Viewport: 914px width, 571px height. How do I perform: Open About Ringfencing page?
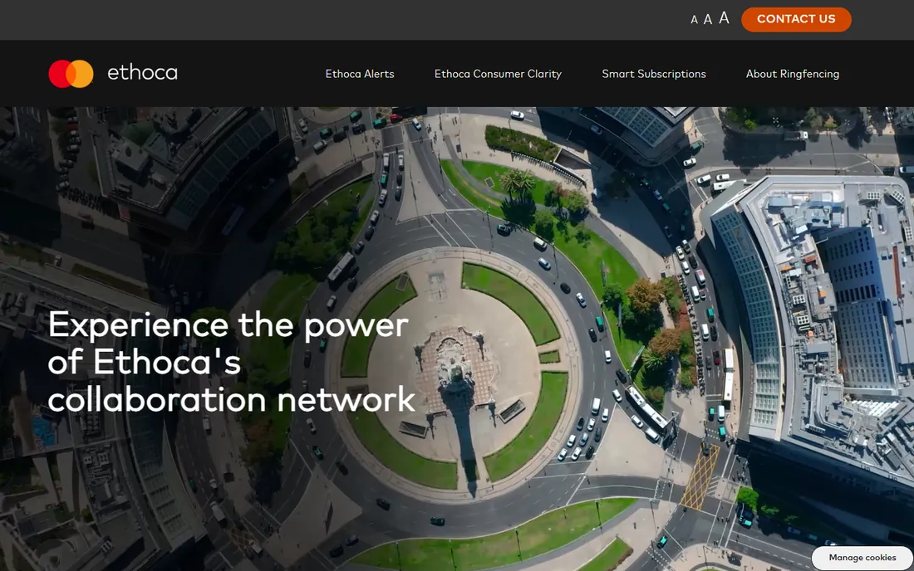coord(793,74)
